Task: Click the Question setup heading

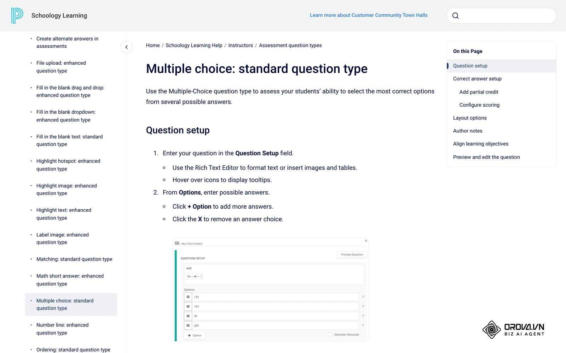Action: (x=178, y=130)
